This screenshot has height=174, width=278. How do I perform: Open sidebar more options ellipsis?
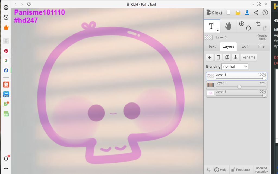click(x=6, y=168)
